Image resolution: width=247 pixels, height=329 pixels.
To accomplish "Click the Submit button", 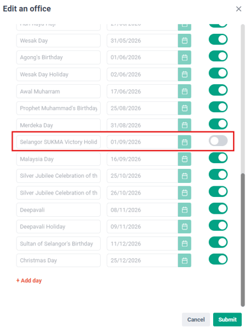I will pos(227,319).
